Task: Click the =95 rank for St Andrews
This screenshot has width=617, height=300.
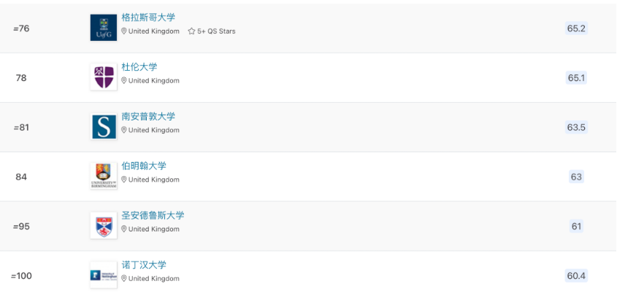Action: 21,226
